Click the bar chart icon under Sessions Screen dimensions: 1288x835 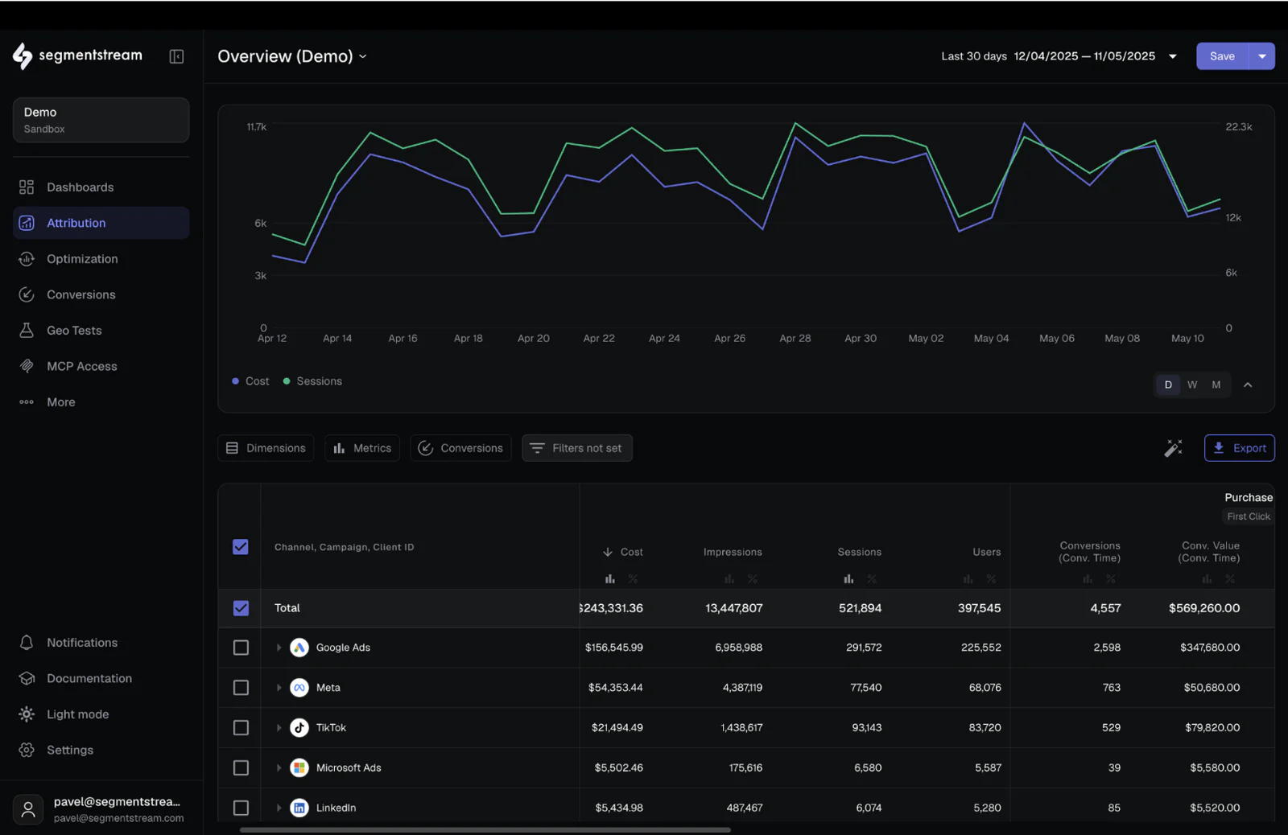(x=848, y=579)
